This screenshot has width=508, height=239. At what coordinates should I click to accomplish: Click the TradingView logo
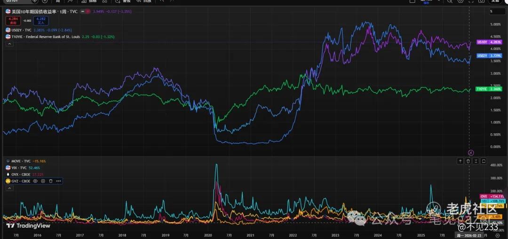point(28,226)
